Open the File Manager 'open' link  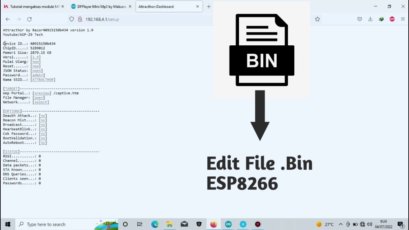pos(39,97)
